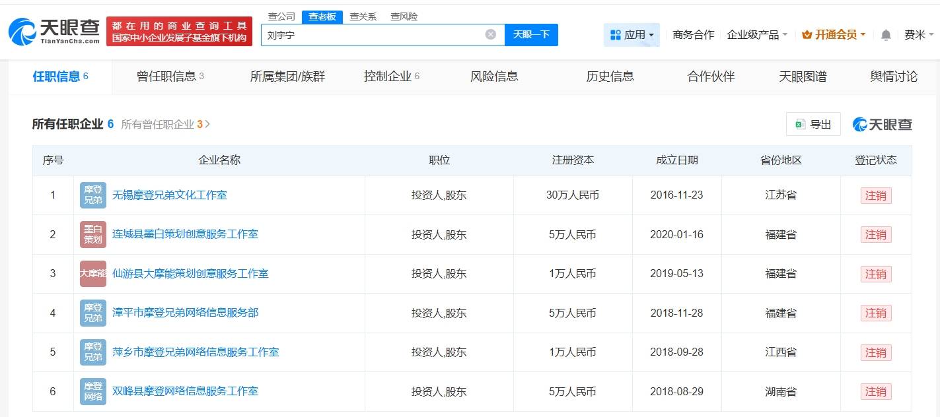Open the 风险信息 tab
The height and width of the screenshot is (417, 940).
pos(493,77)
